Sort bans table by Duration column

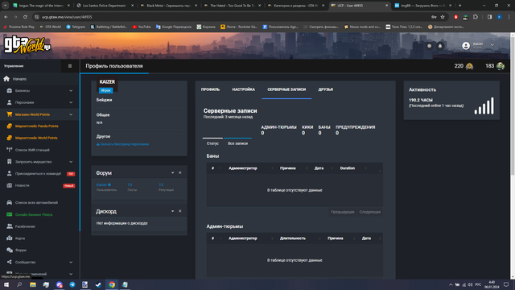348,168
